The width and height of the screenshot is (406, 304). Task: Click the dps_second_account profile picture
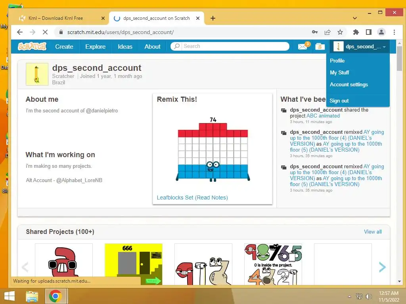pos(37,74)
